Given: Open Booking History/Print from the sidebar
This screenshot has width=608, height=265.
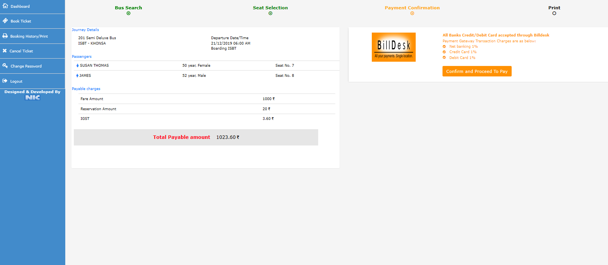Looking at the screenshot, I should (x=29, y=36).
